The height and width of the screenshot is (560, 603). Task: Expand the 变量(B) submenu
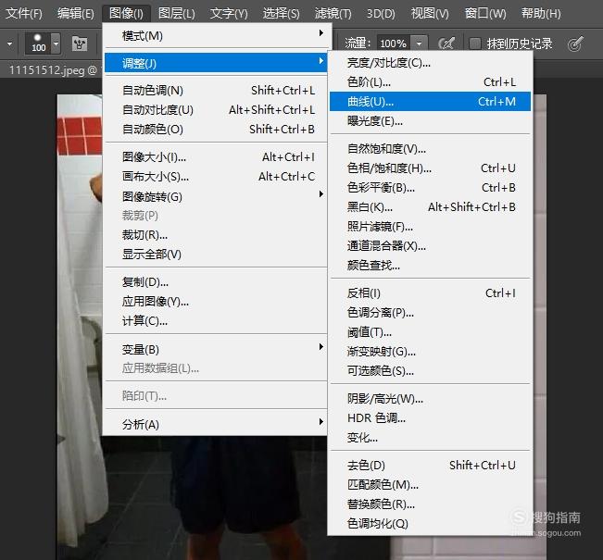point(216,349)
